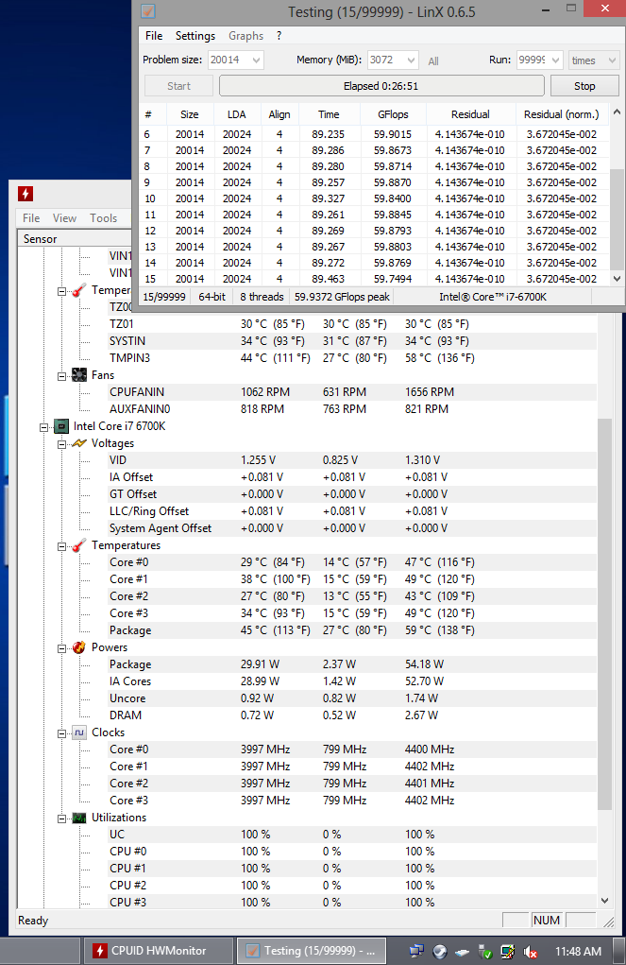Click the safely remove hardware tray icon
The width and height of the screenshot is (626, 965).
coord(485,952)
